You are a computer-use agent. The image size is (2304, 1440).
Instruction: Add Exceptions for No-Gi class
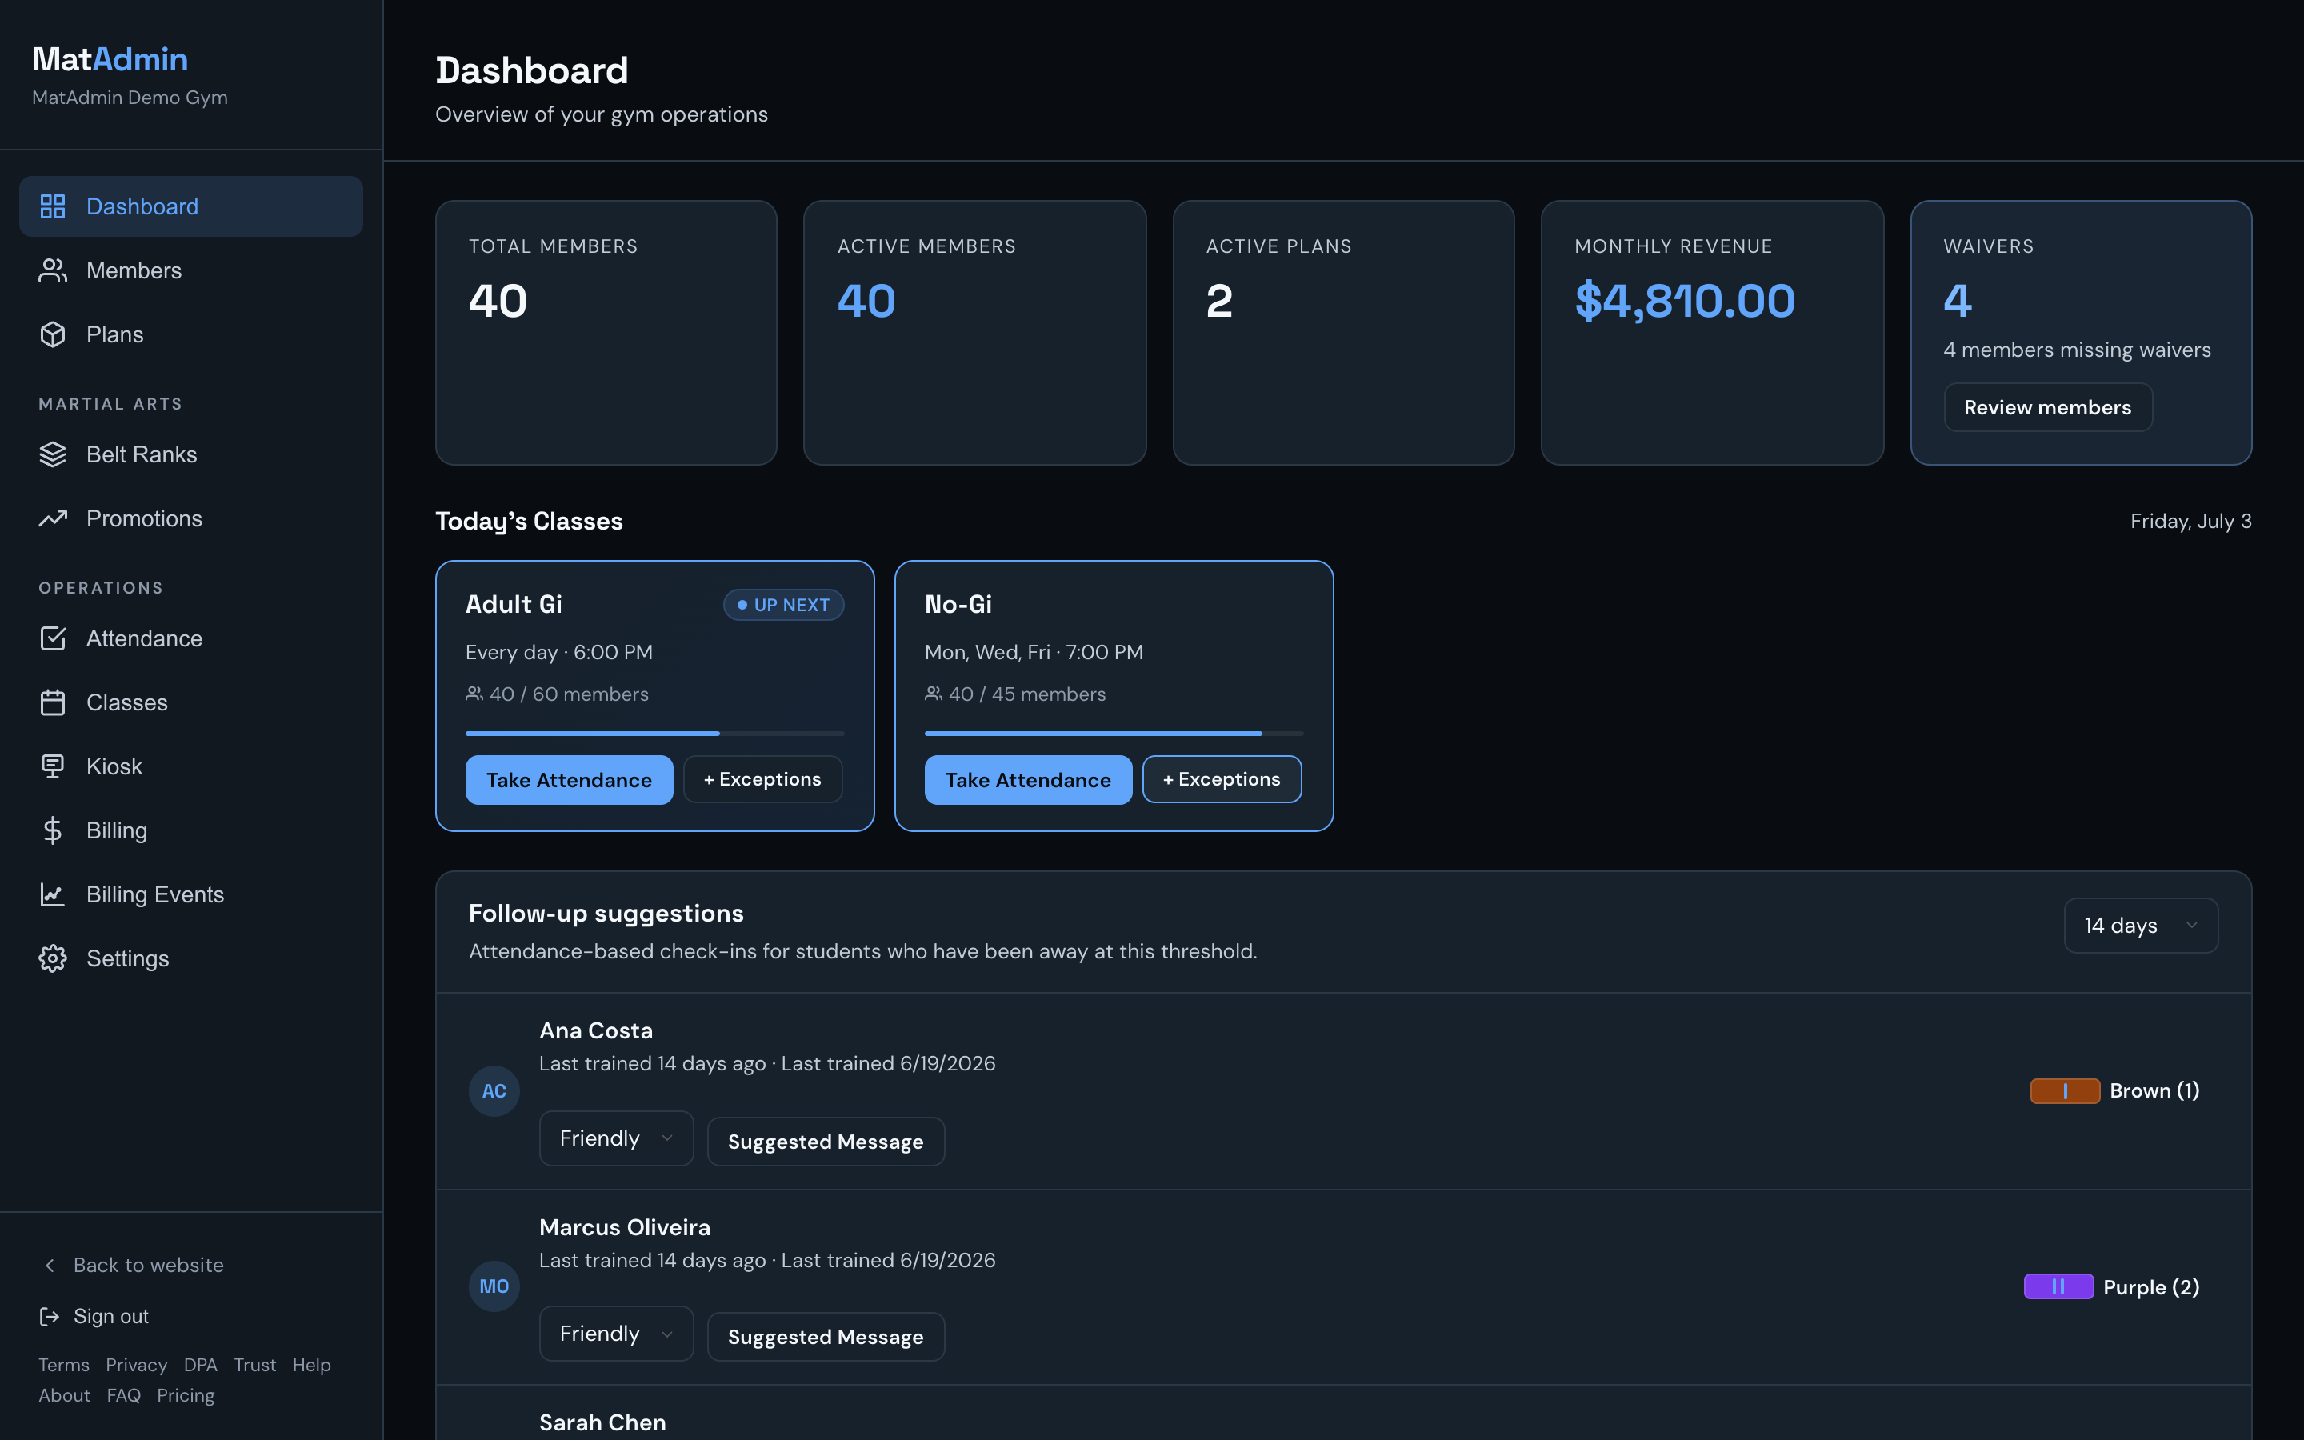1222,779
